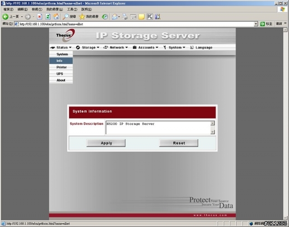Open the Mail envelope icon
Screen dimensions: 289x227
115,17
